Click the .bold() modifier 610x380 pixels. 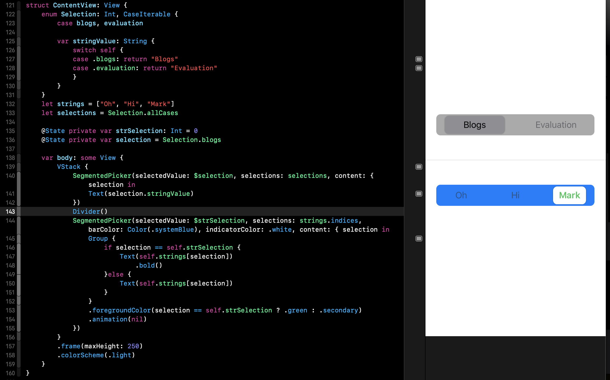(x=149, y=265)
